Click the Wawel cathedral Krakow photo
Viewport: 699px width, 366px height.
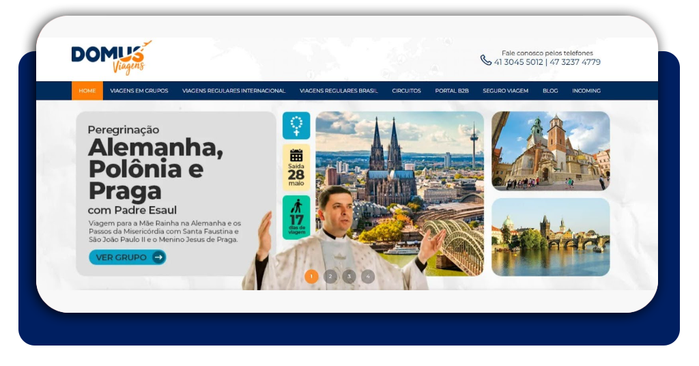[x=551, y=151]
